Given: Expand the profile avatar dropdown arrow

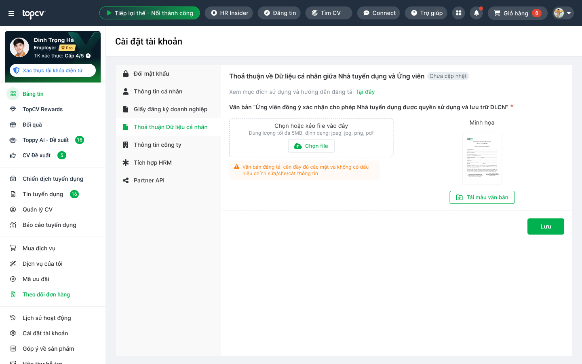Looking at the screenshot, I should point(569,13).
